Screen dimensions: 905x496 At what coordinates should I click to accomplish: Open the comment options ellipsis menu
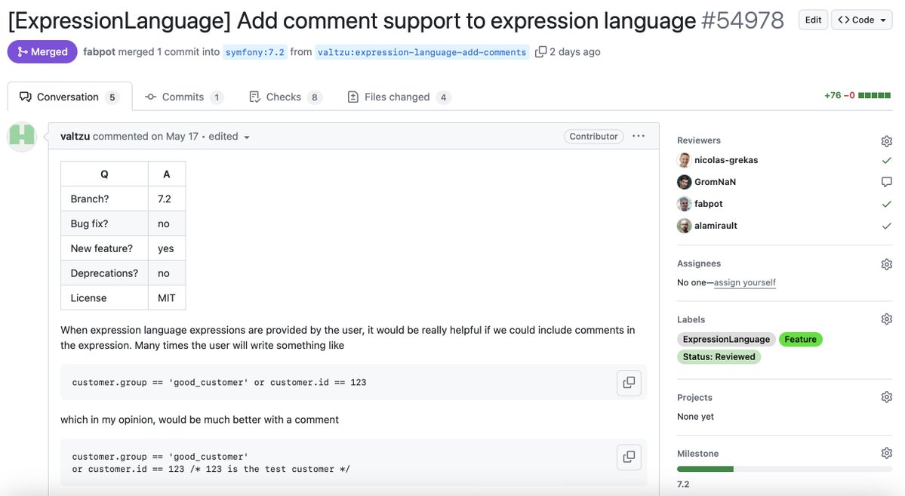(x=638, y=137)
